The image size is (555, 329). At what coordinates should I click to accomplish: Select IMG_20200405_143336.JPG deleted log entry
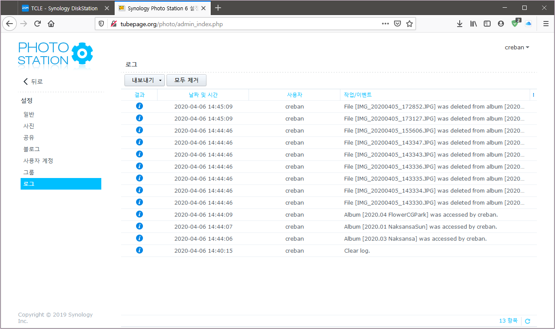pos(329,166)
